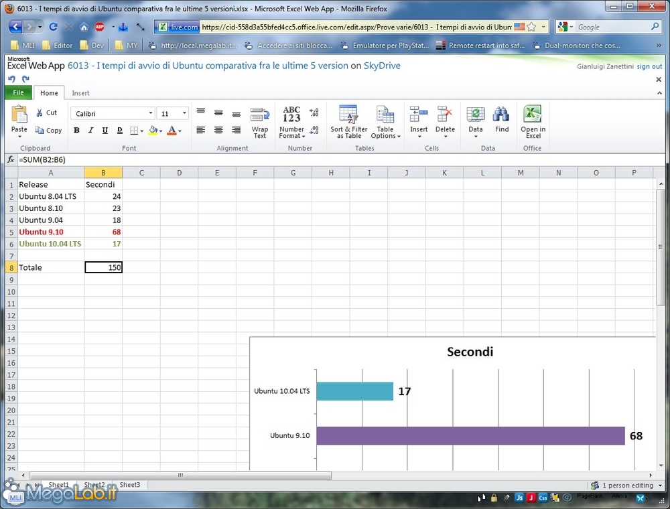Open the Emulatore per PlayStat... bookmark

click(385, 46)
